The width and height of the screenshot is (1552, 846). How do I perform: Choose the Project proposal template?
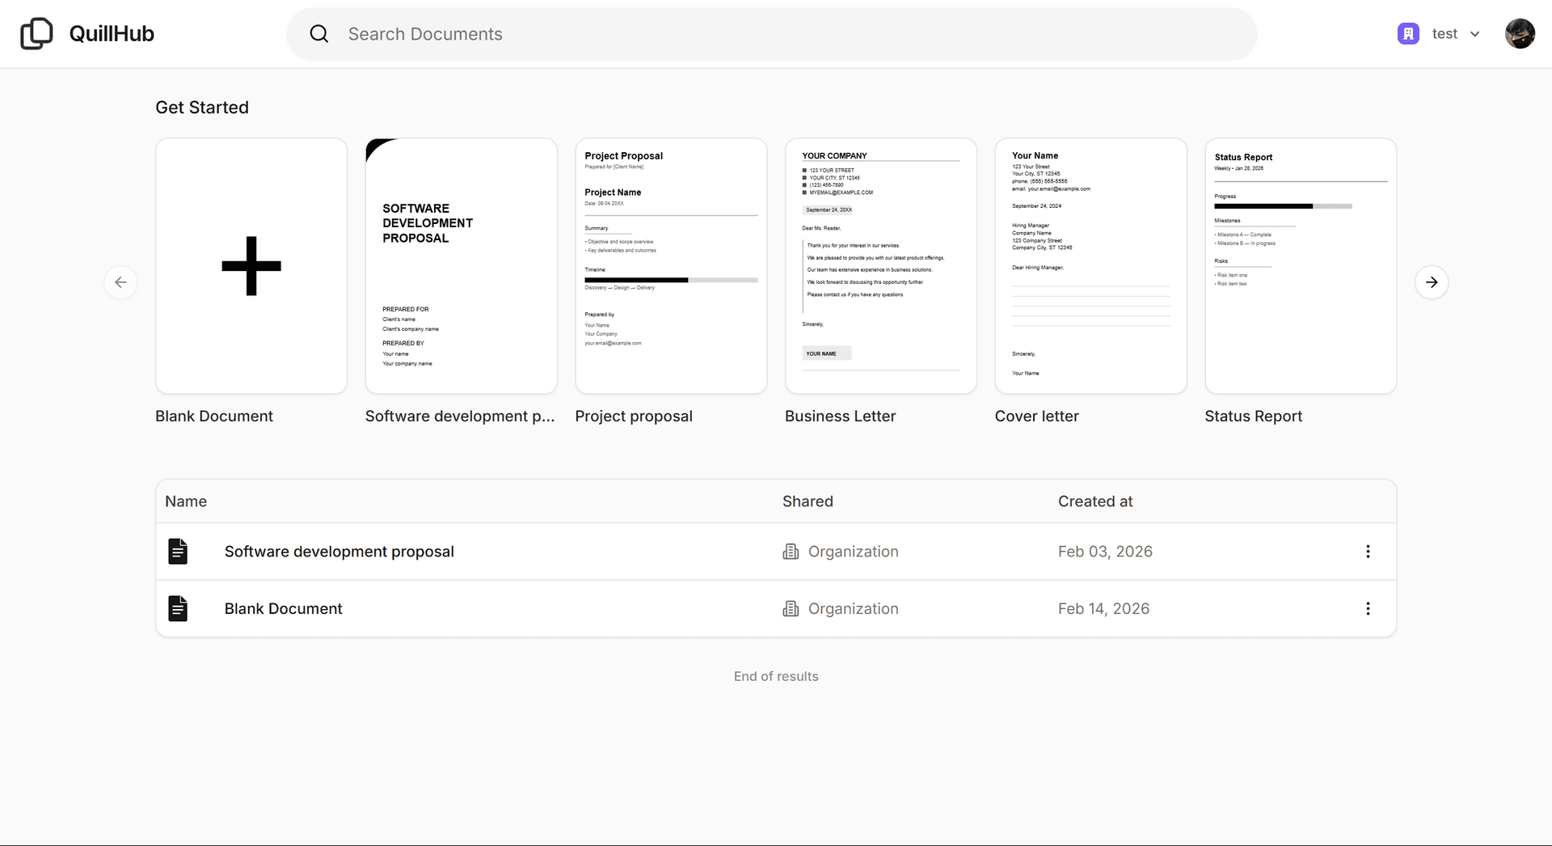click(x=671, y=266)
